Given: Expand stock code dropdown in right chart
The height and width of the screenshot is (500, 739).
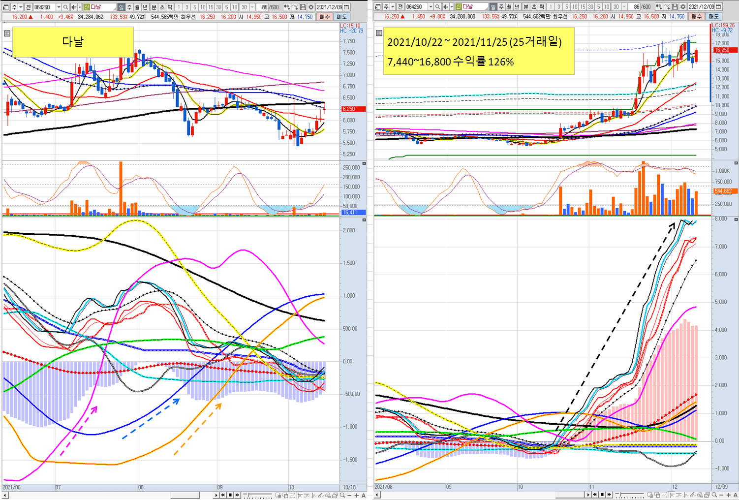Looking at the screenshot, I should (x=431, y=7).
